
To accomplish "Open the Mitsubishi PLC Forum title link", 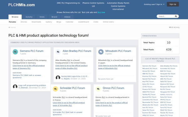I will click(118, 51).
